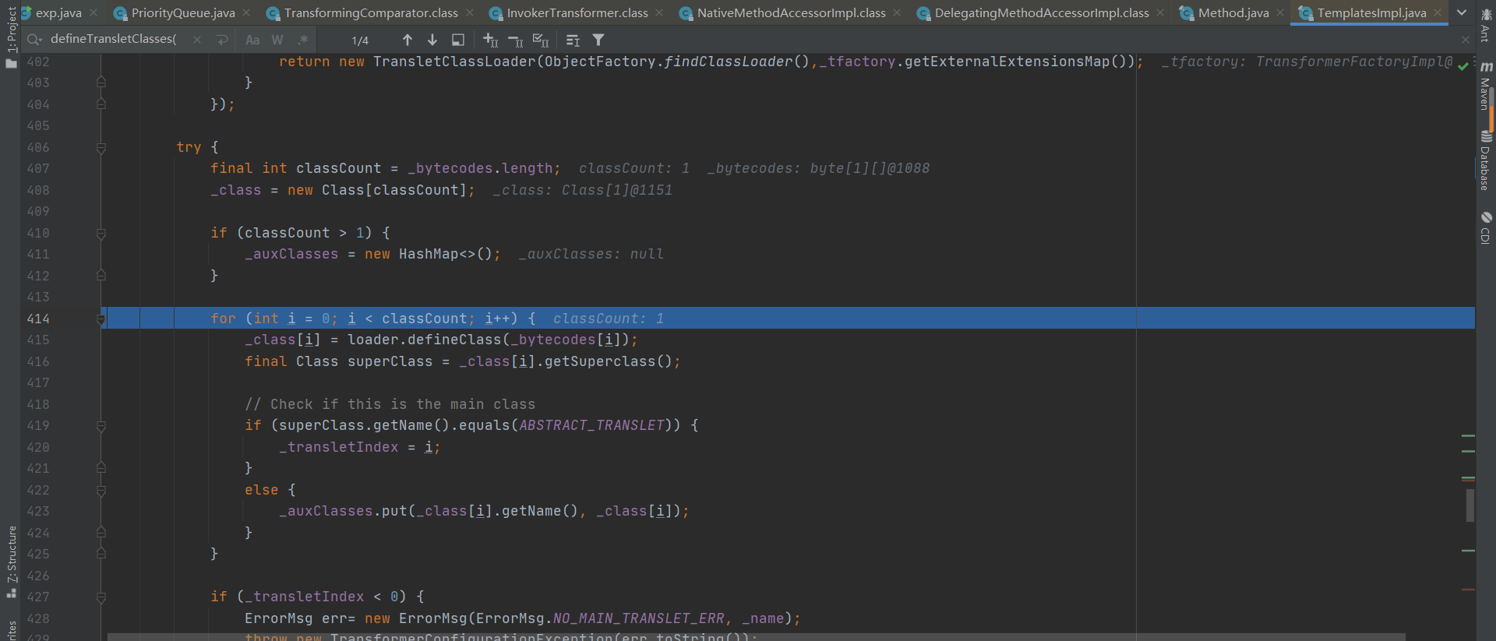The width and height of the screenshot is (1496, 641).
Task: Close the TransformingComparator.class tab
Action: pyautogui.click(x=469, y=12)
